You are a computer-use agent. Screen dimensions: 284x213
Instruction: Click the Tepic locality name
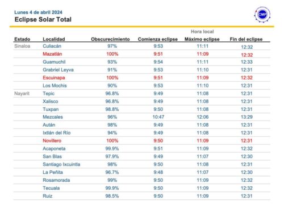pos(48,94)
